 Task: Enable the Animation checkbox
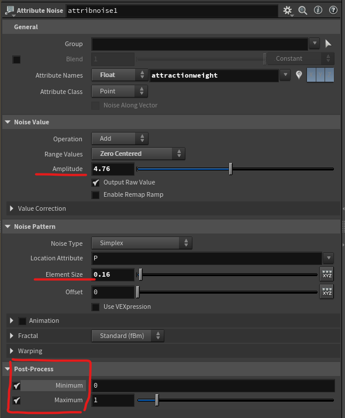pyautogui.click(x=22, y=321)
